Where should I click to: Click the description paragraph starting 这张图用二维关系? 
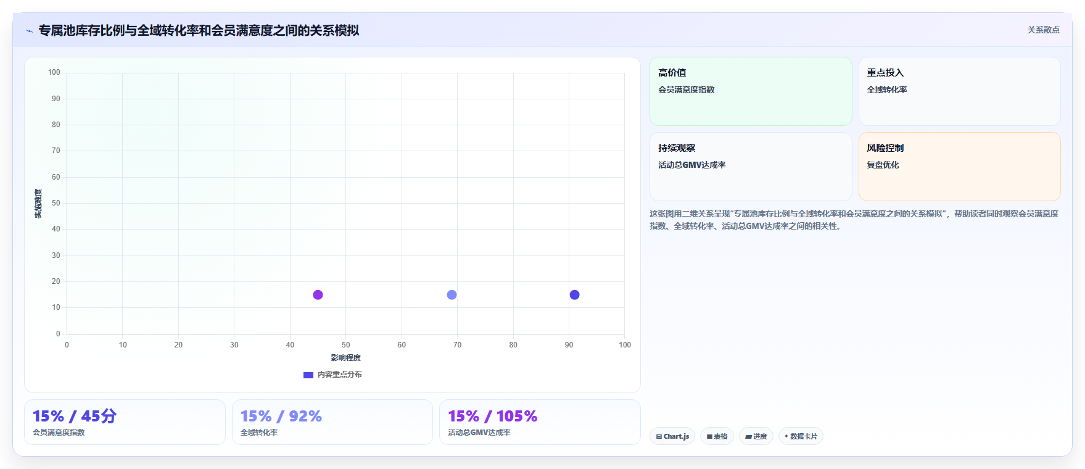tap(854, 220)
